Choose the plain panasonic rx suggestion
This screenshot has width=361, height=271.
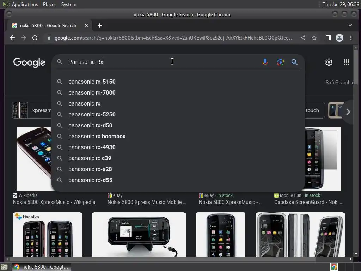point(178,103)
